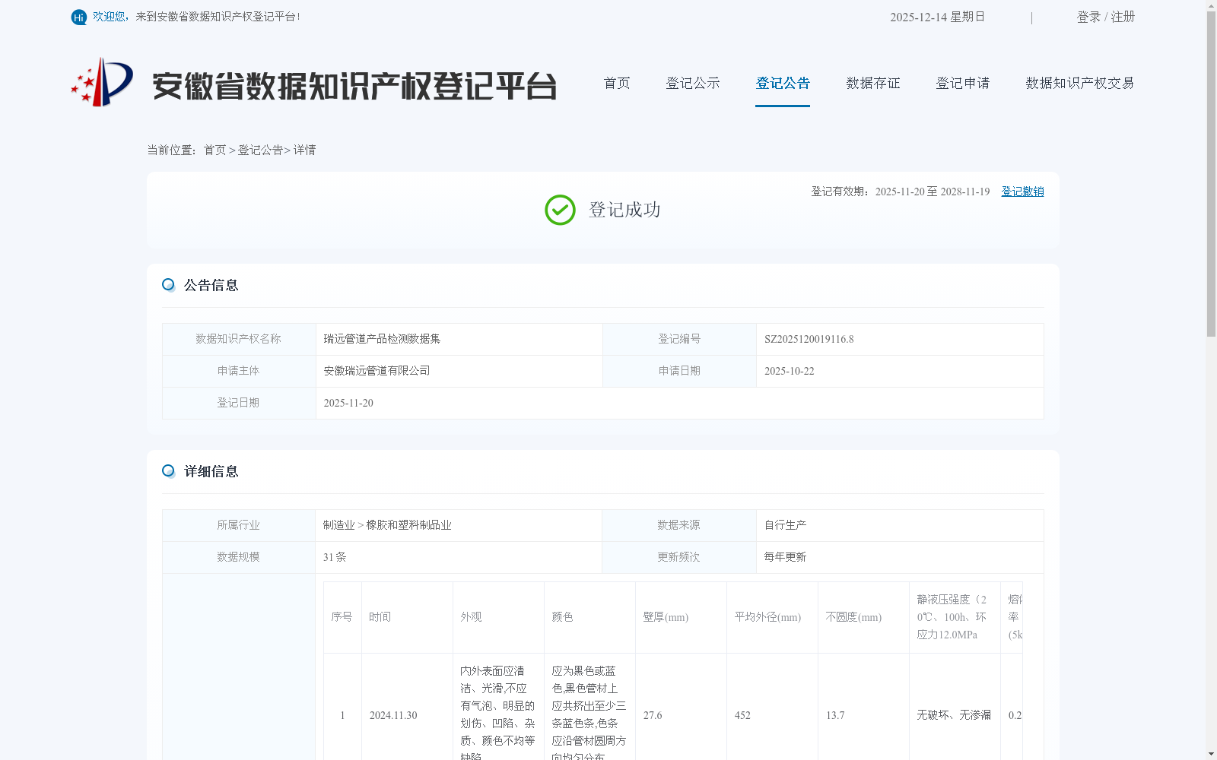
Task: Click the 详细信息 section bullet icon
Action: coord(169,471)
